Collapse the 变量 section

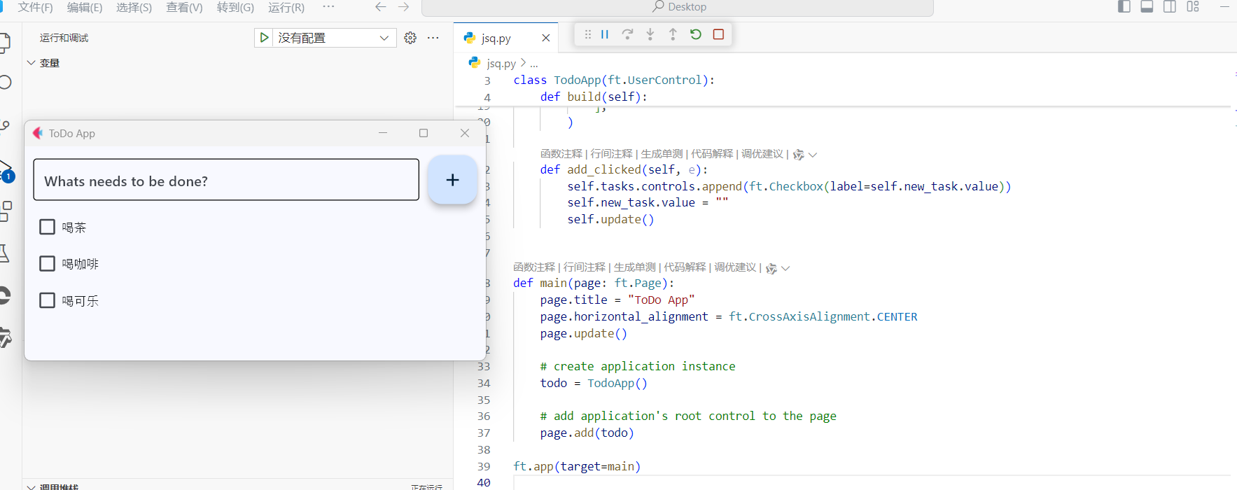[x=32, y=63]
